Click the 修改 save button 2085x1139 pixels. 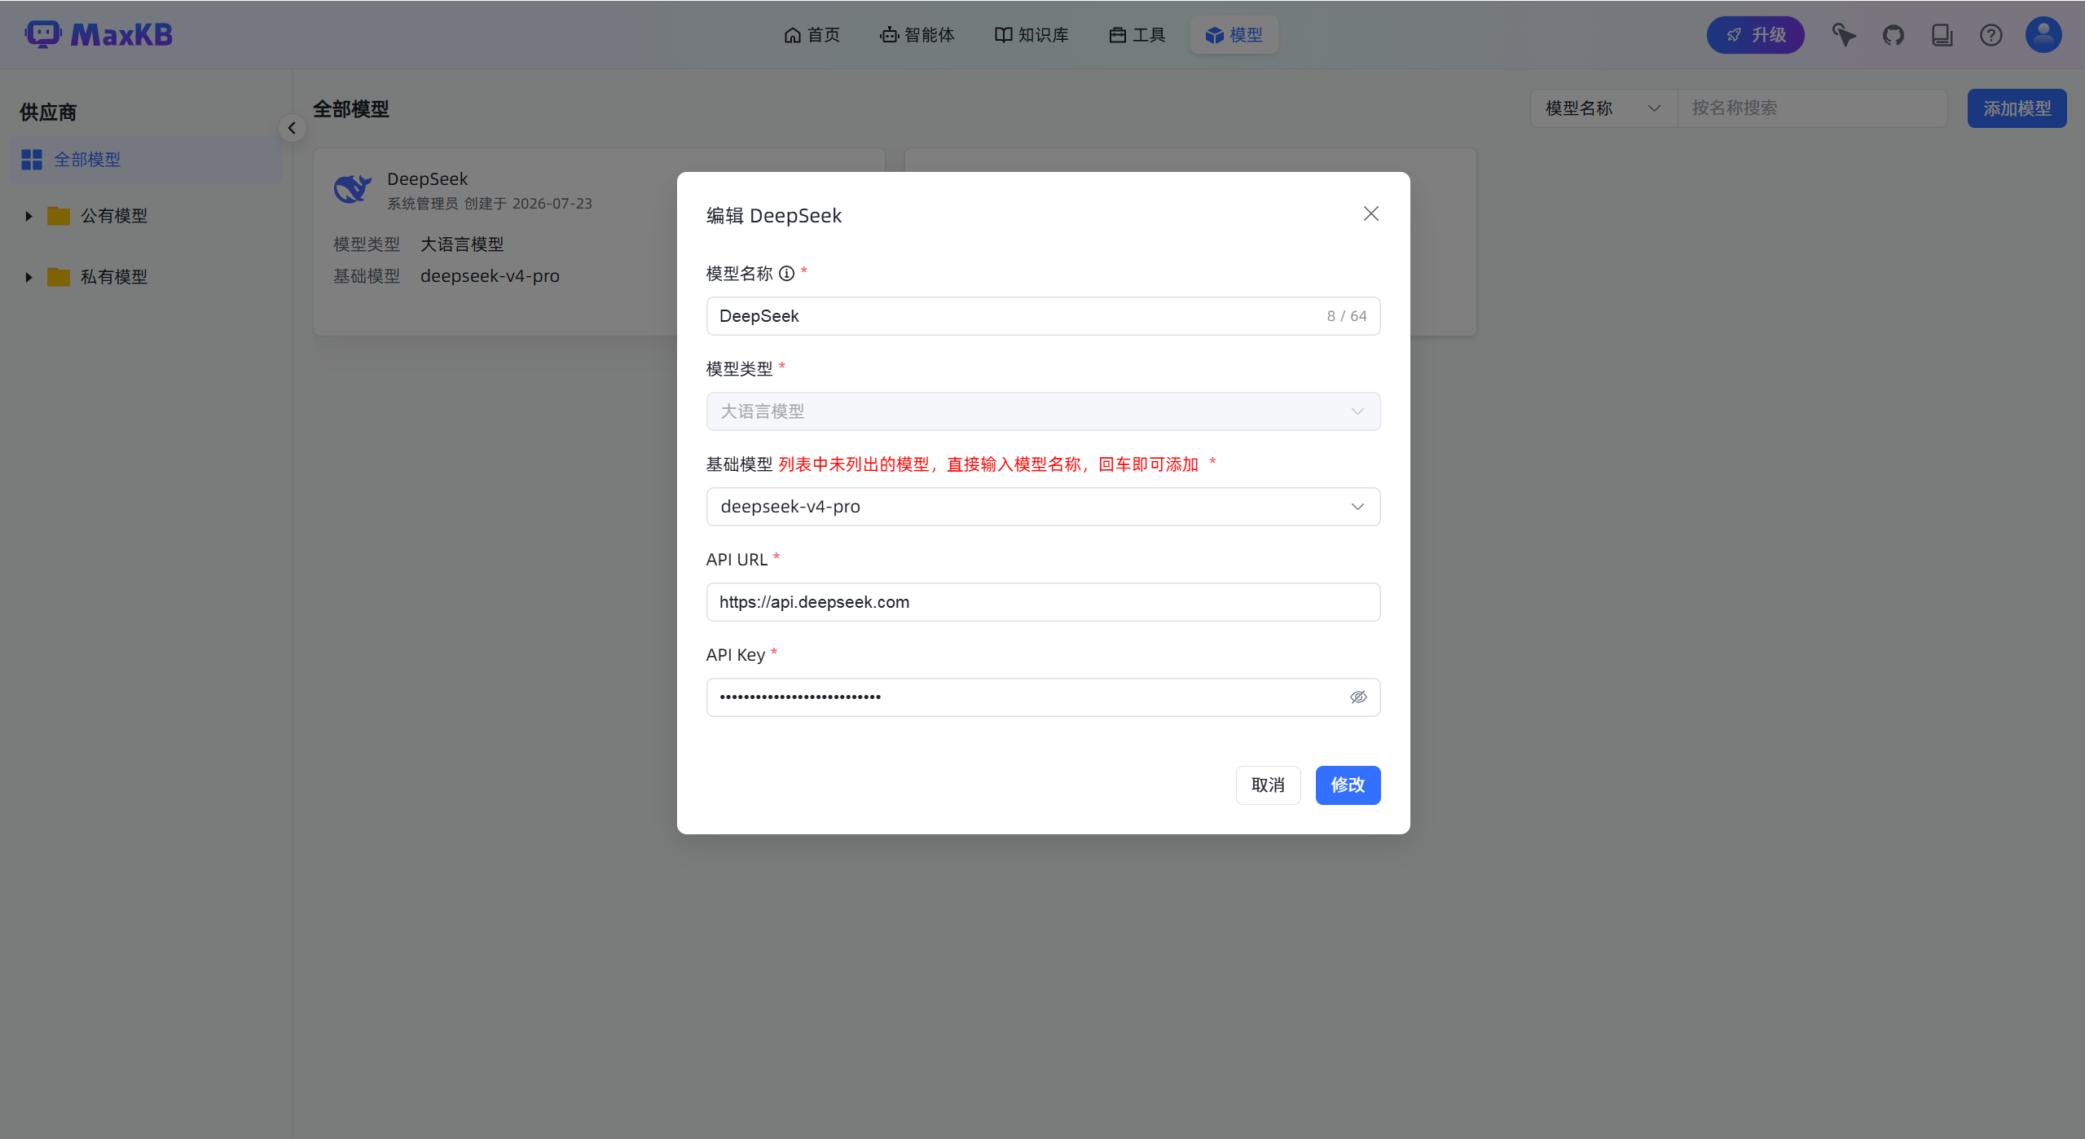(x=1348, y=785)
